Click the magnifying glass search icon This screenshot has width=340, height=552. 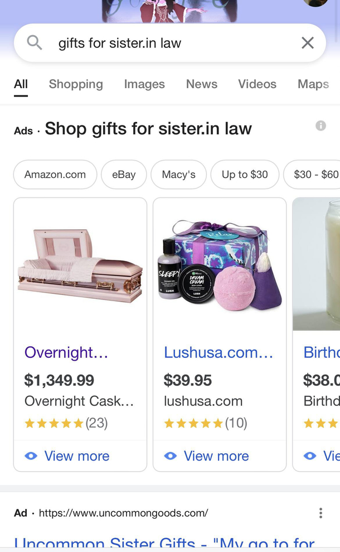pyautogui.click(x=34, y=42)
